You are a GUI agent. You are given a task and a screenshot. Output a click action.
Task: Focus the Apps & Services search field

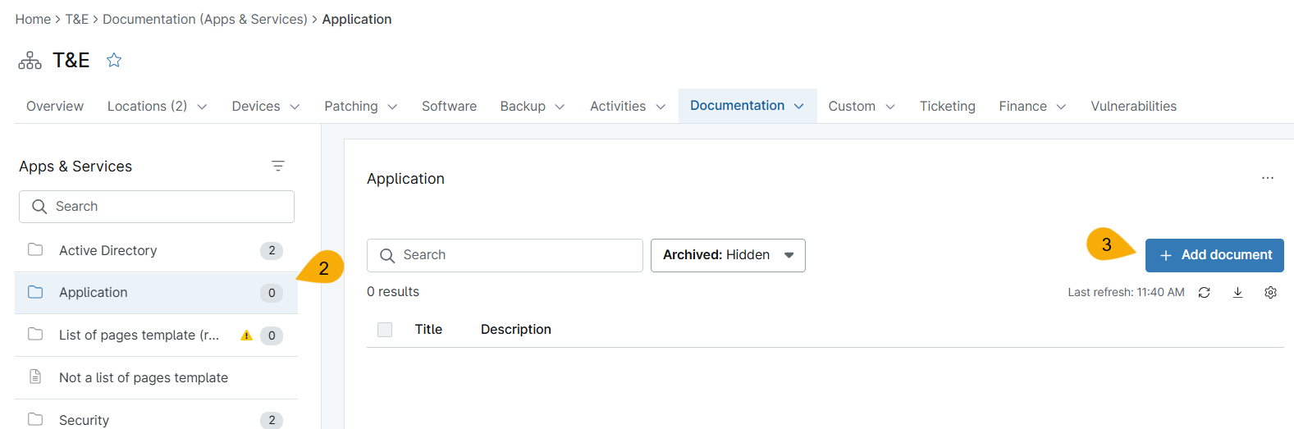coord(164,207)
